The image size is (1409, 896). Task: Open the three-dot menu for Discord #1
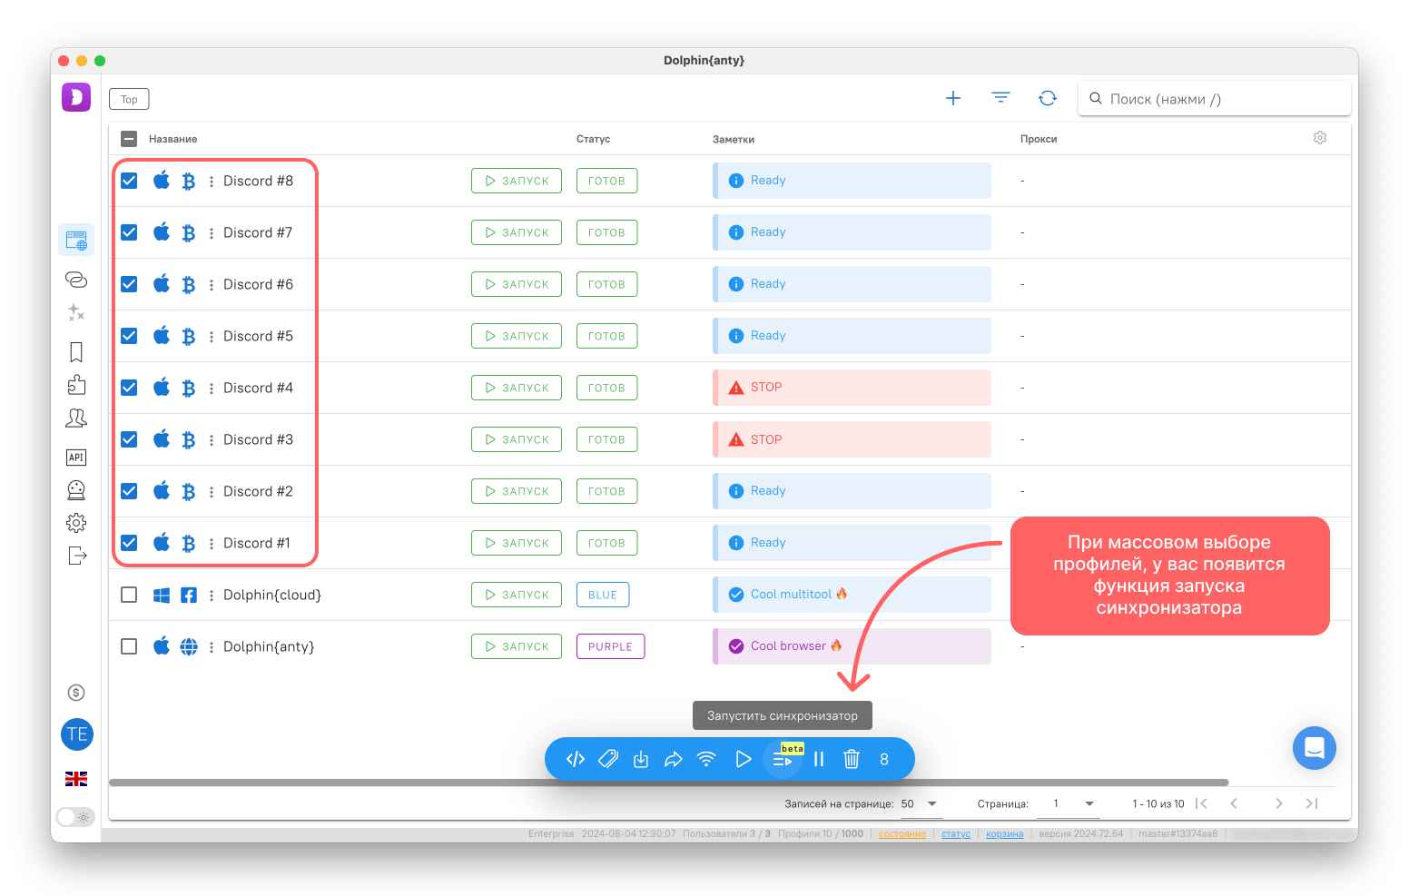[x=212, y=544]
